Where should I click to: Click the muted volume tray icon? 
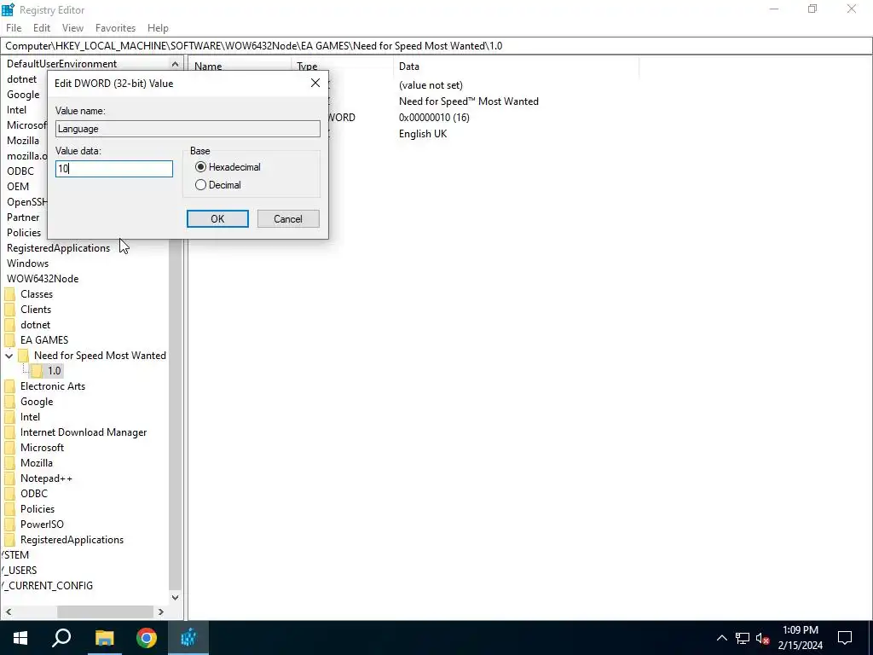click(x=762, y=638)
